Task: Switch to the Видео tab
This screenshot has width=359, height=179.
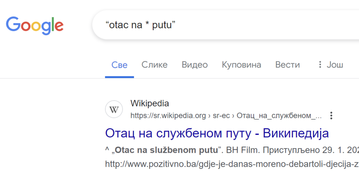Action: pos(195,65)
